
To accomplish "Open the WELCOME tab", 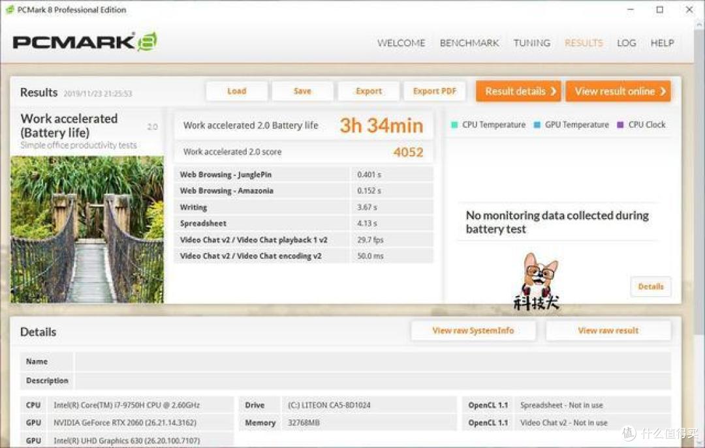I will click(401, 42).
